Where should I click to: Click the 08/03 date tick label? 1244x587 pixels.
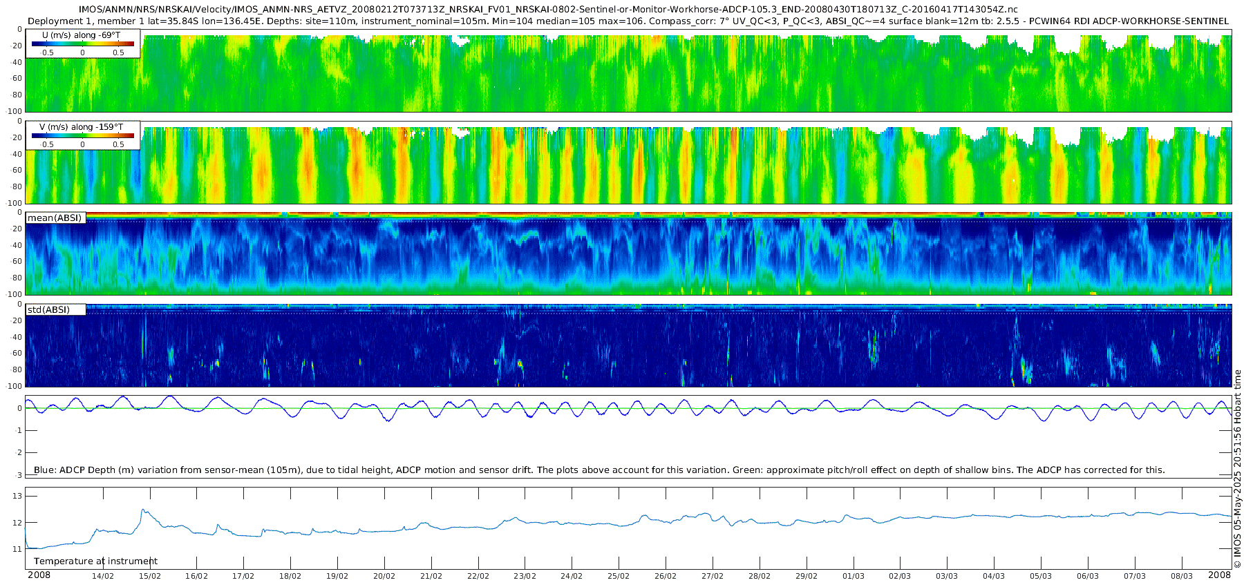tap(1182, 576)
